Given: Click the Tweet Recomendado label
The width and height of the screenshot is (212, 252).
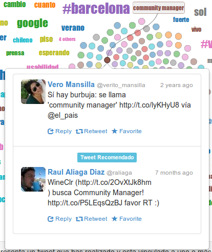Looking at the screenshot, I should (x=107, y=157).
